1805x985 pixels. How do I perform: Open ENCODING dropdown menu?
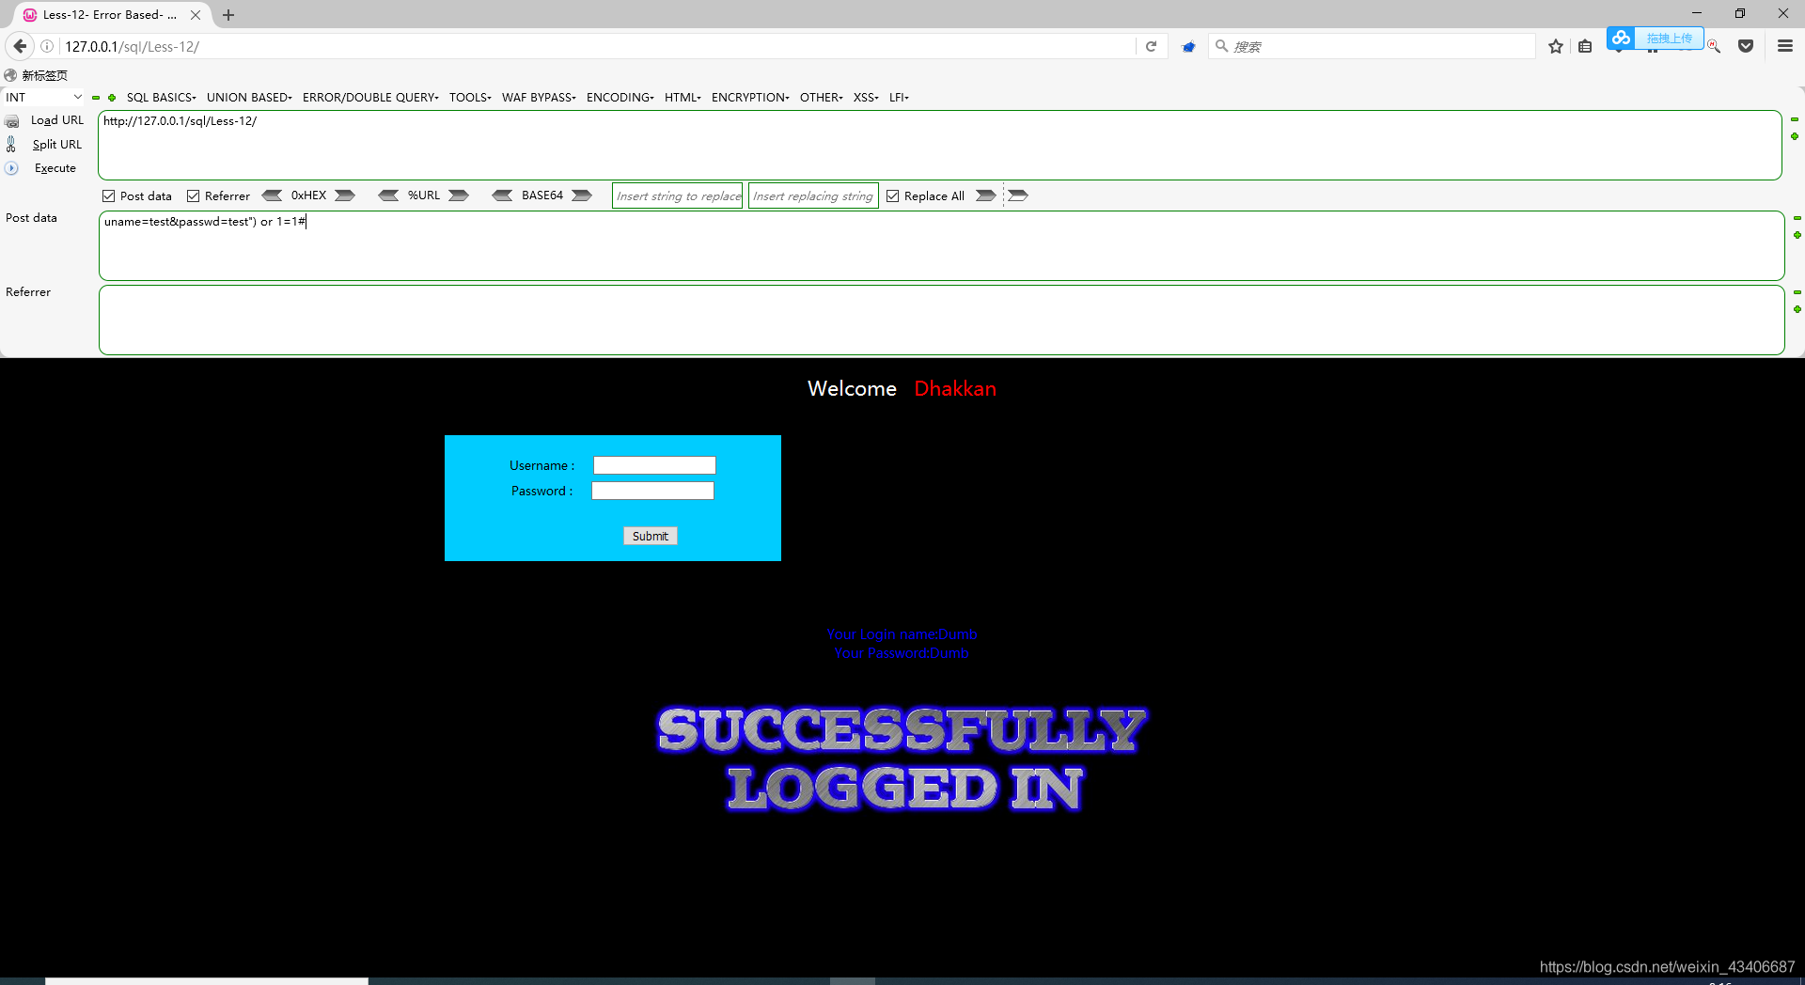click(620, 97)
